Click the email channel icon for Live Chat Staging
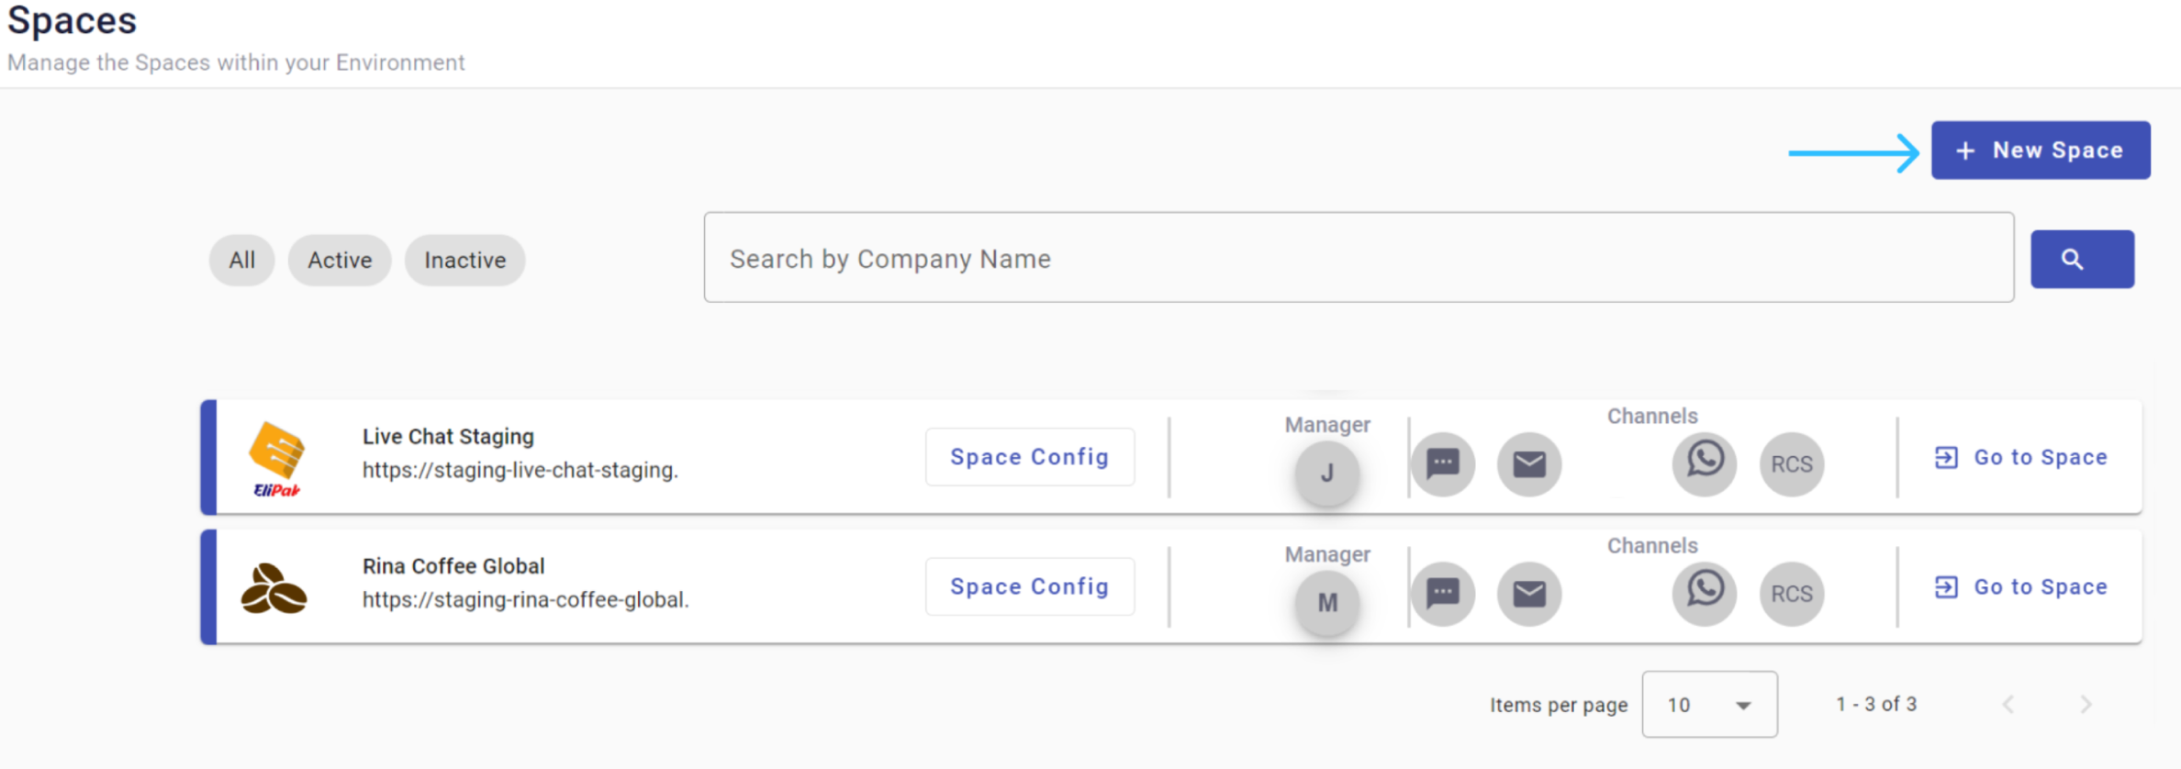The image size is (2181, 769). pos(1529,464)
